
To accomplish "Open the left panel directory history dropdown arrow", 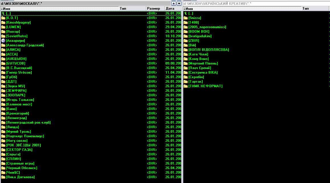I will pos(179,4).
